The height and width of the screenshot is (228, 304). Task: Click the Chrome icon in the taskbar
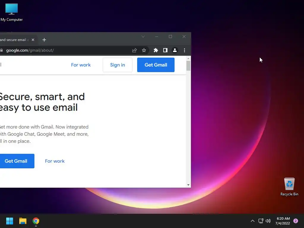tap(36, 221)
